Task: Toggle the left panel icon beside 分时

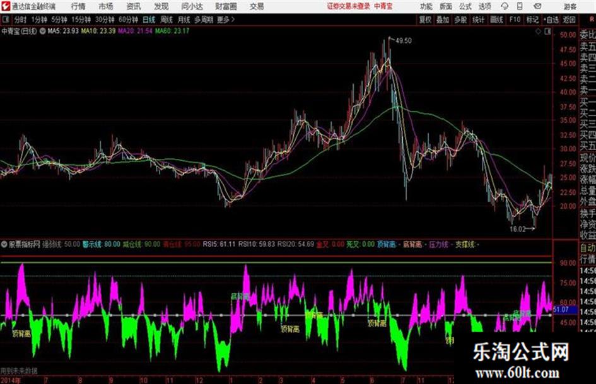Action: pyautogui.click(x=5, y=20)
